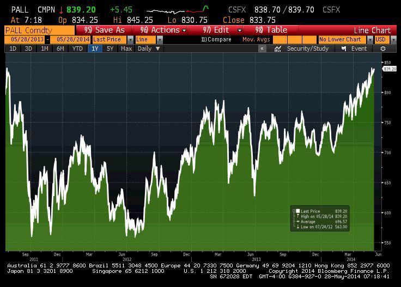The image size is (401, 287).
Task: Click the Event flag icon
Action: pos(344,48)
